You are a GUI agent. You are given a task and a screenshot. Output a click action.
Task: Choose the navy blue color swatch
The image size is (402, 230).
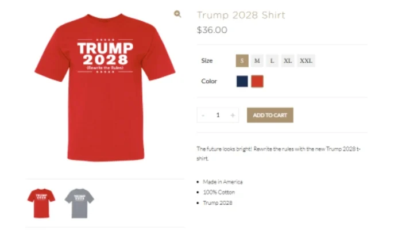(x=242, y=82)
